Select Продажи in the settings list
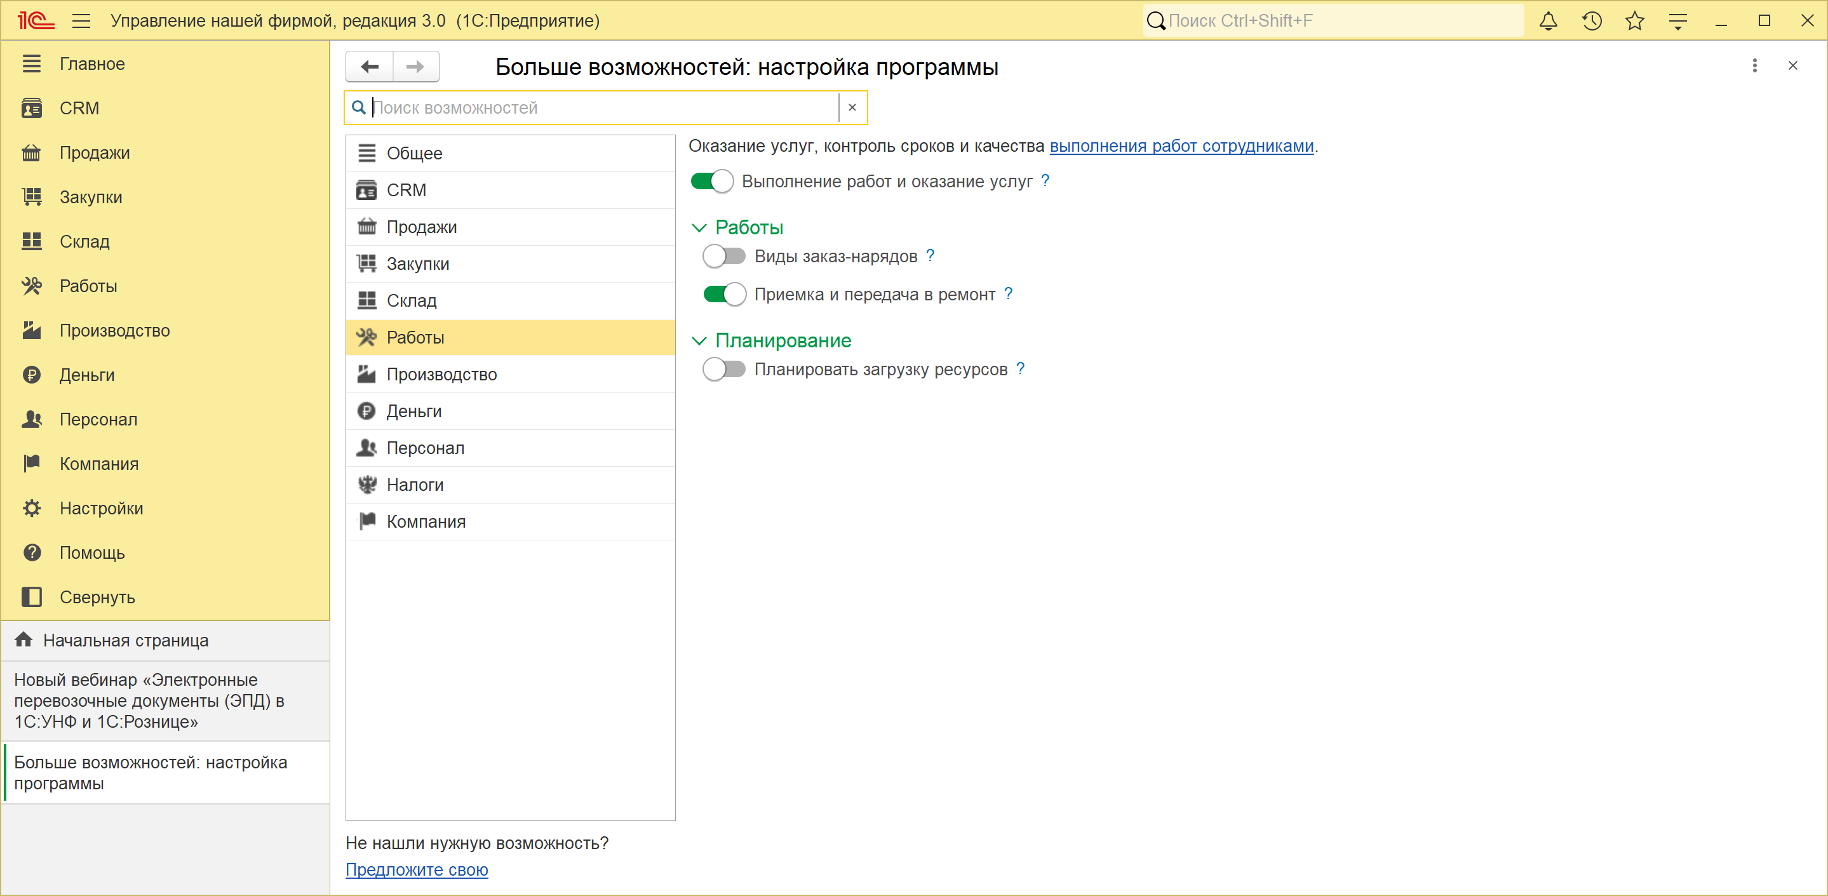 coord(510,227)
